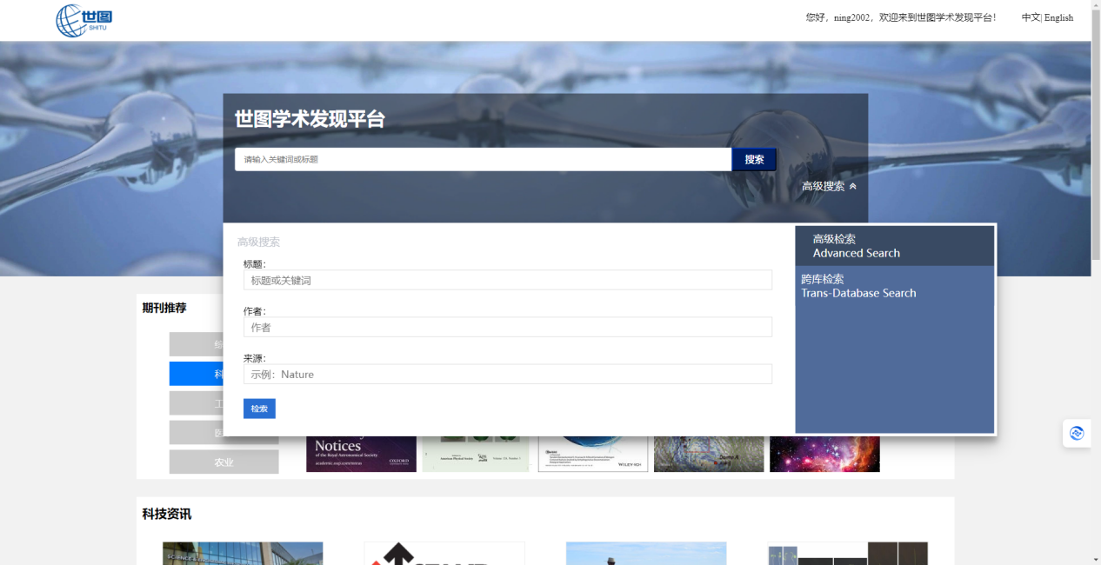Click the blue 检索 submit button
This screenshot has width=1101, height=565.
pyautogui.click(x=259, y=409)
